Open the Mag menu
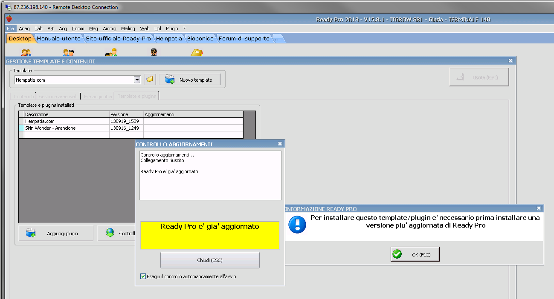Screen dimensions: 554x299 coord(93,28)
